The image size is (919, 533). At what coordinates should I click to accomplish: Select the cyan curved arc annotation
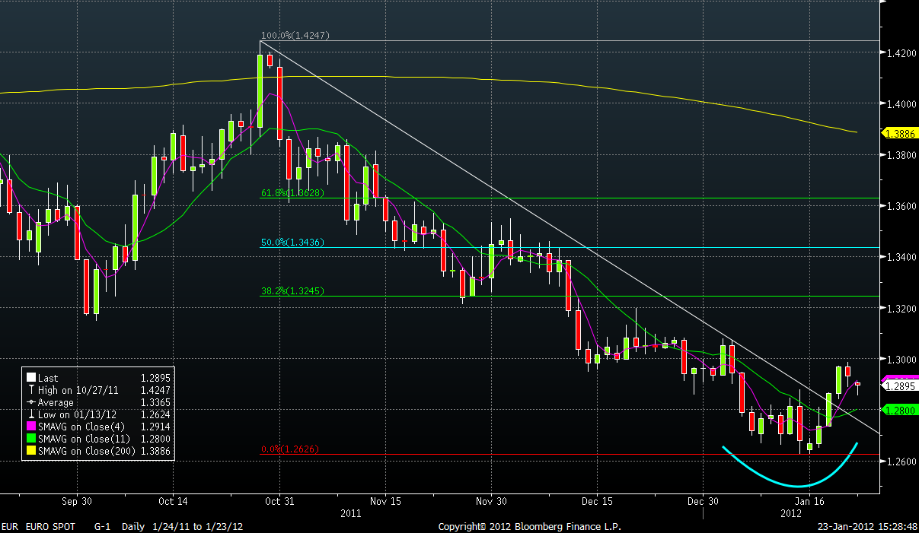click(798, 485)
